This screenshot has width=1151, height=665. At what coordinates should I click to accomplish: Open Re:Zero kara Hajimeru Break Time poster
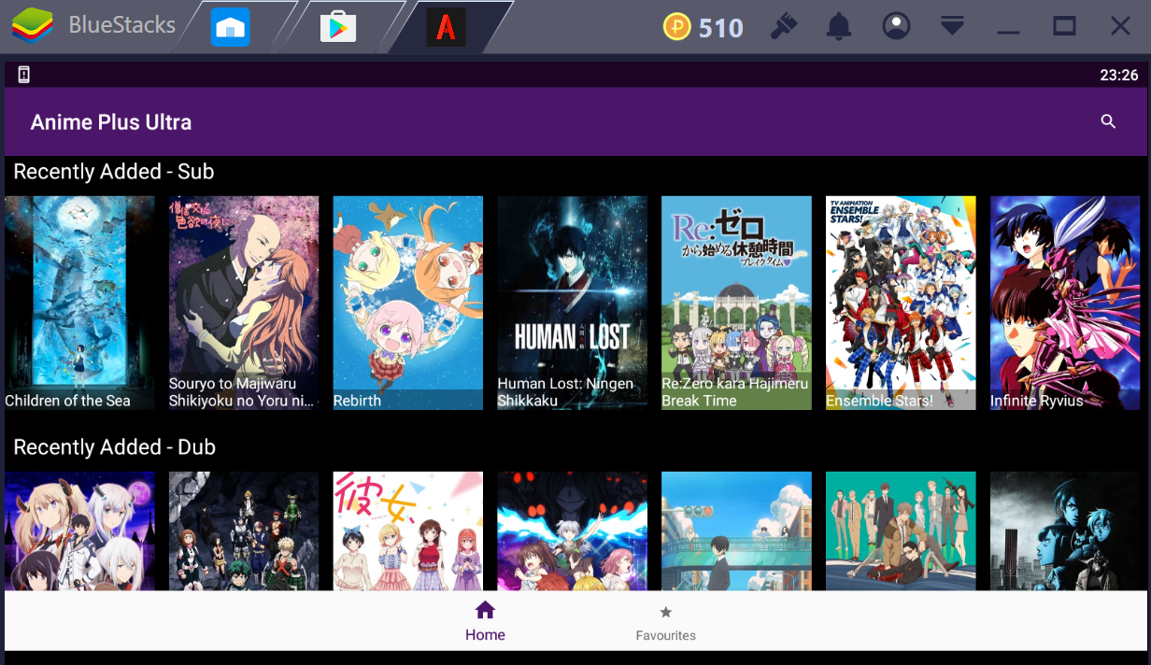click(736, 303)
